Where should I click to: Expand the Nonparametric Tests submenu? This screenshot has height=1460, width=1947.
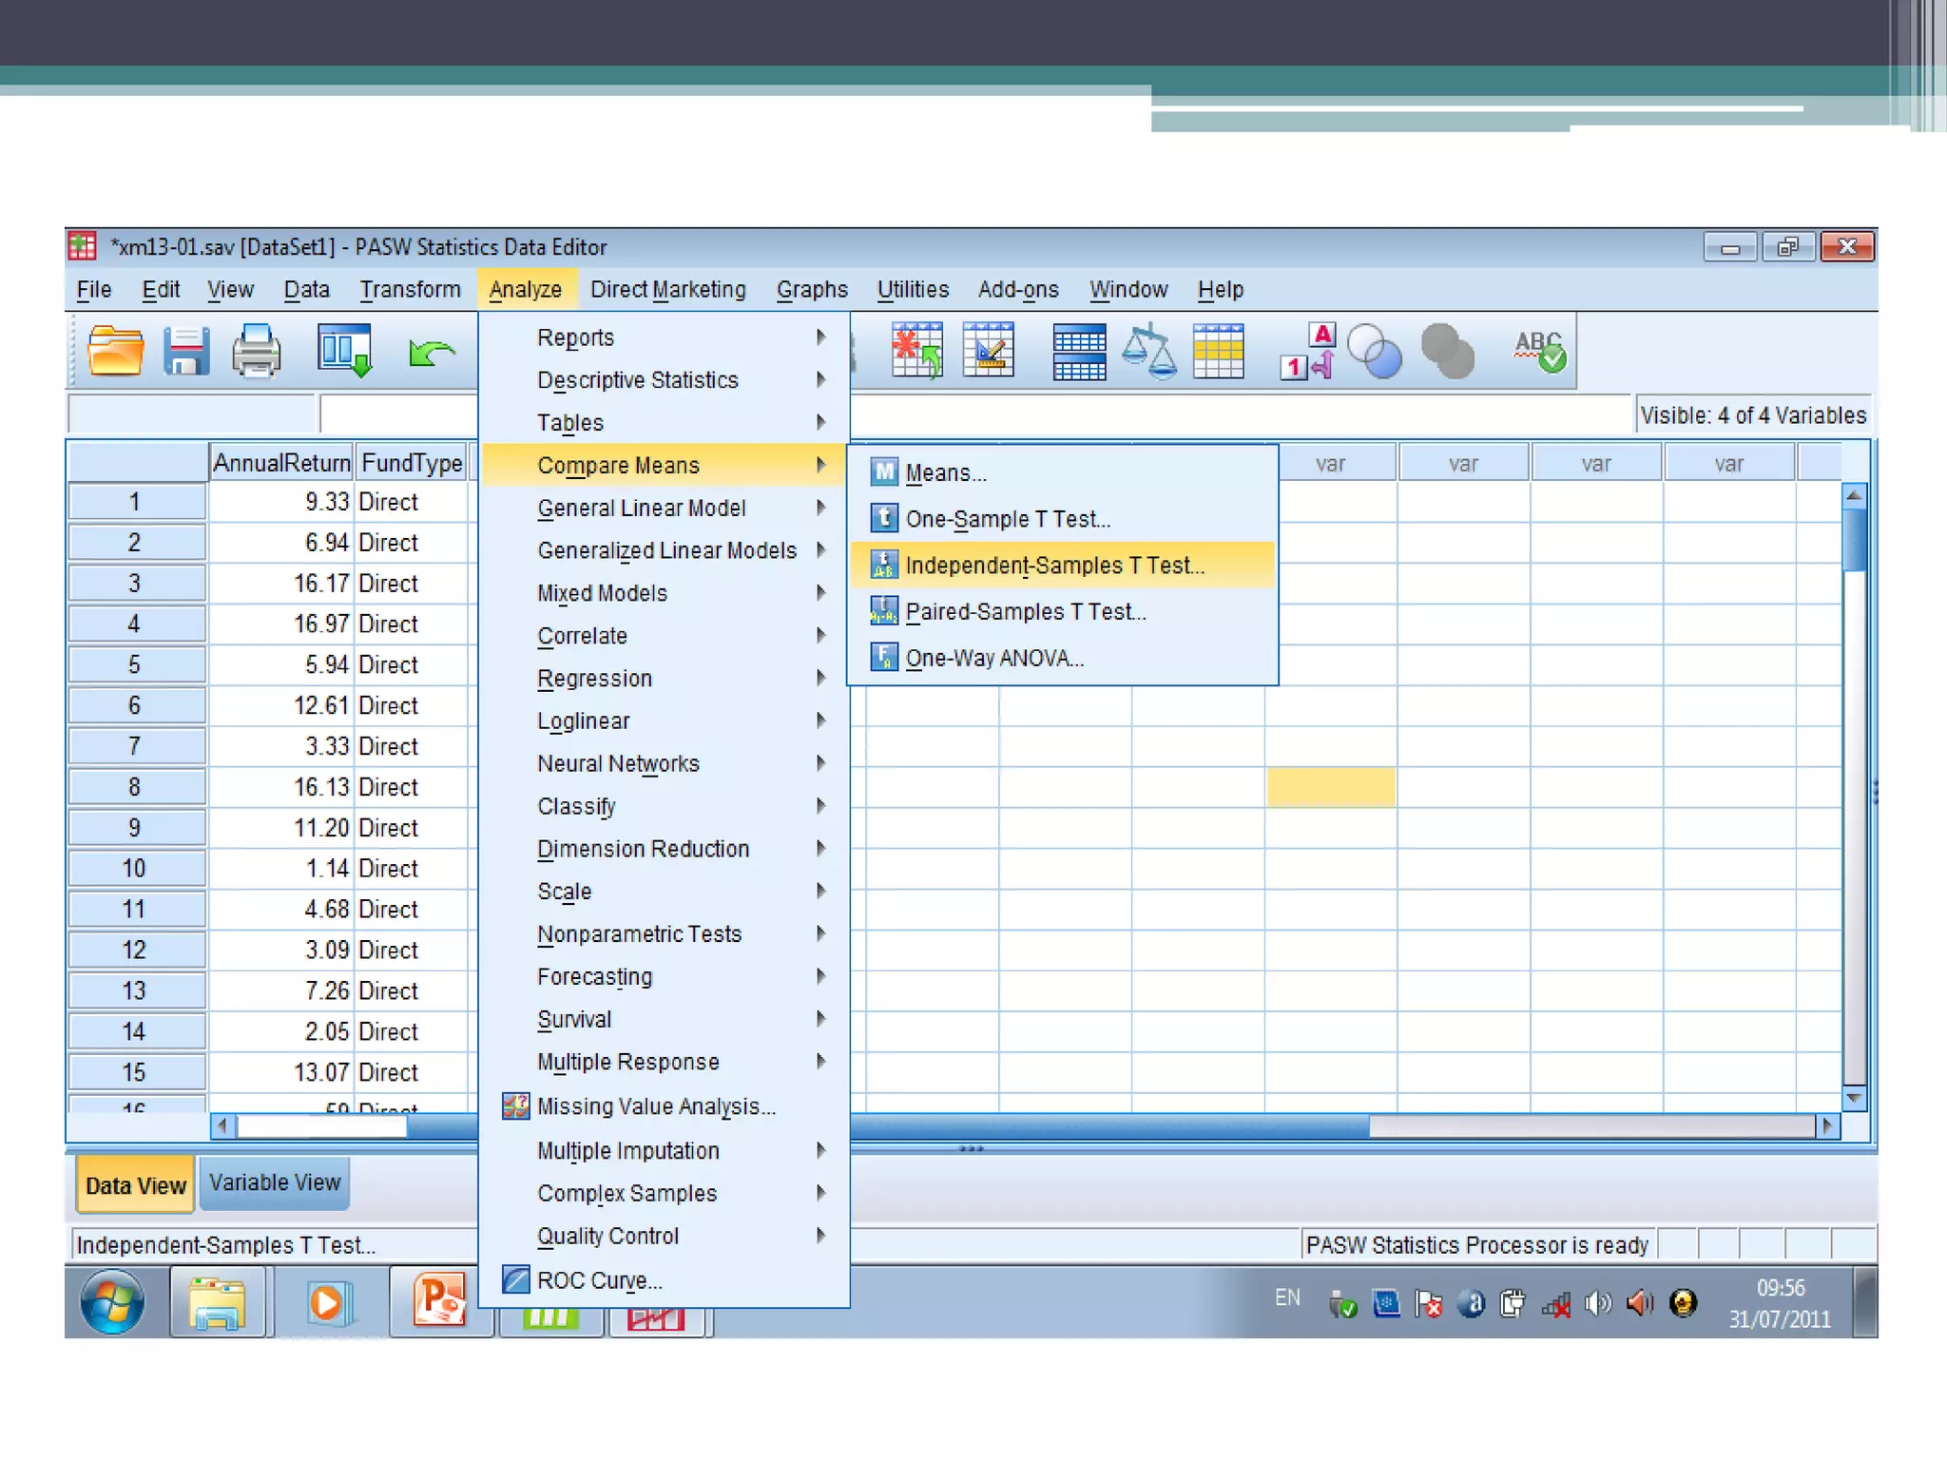click(x=665, y=934)
